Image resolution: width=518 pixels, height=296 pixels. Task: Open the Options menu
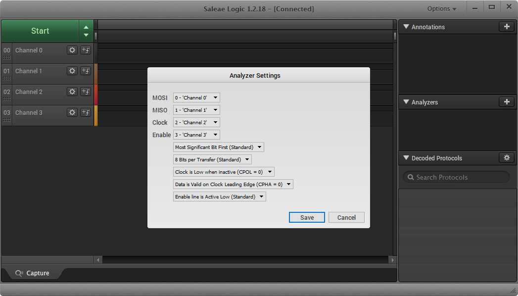[441, 9]
